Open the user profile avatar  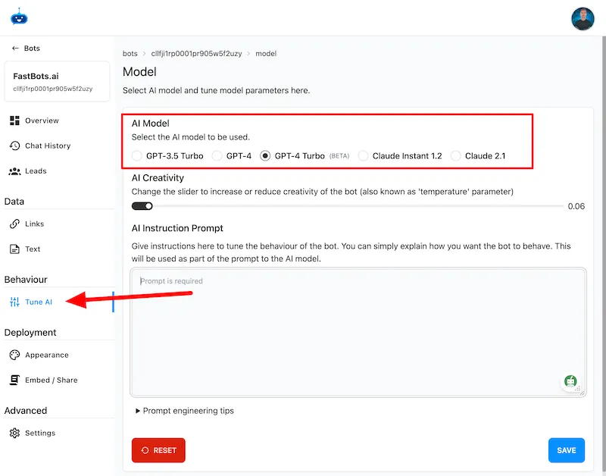tap(583, 18)
